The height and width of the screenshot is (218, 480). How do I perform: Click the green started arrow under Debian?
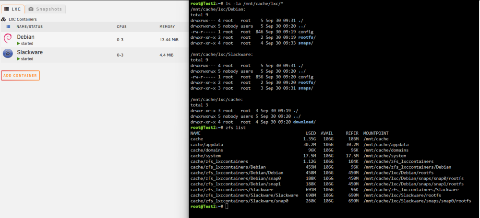pos(18,44)
